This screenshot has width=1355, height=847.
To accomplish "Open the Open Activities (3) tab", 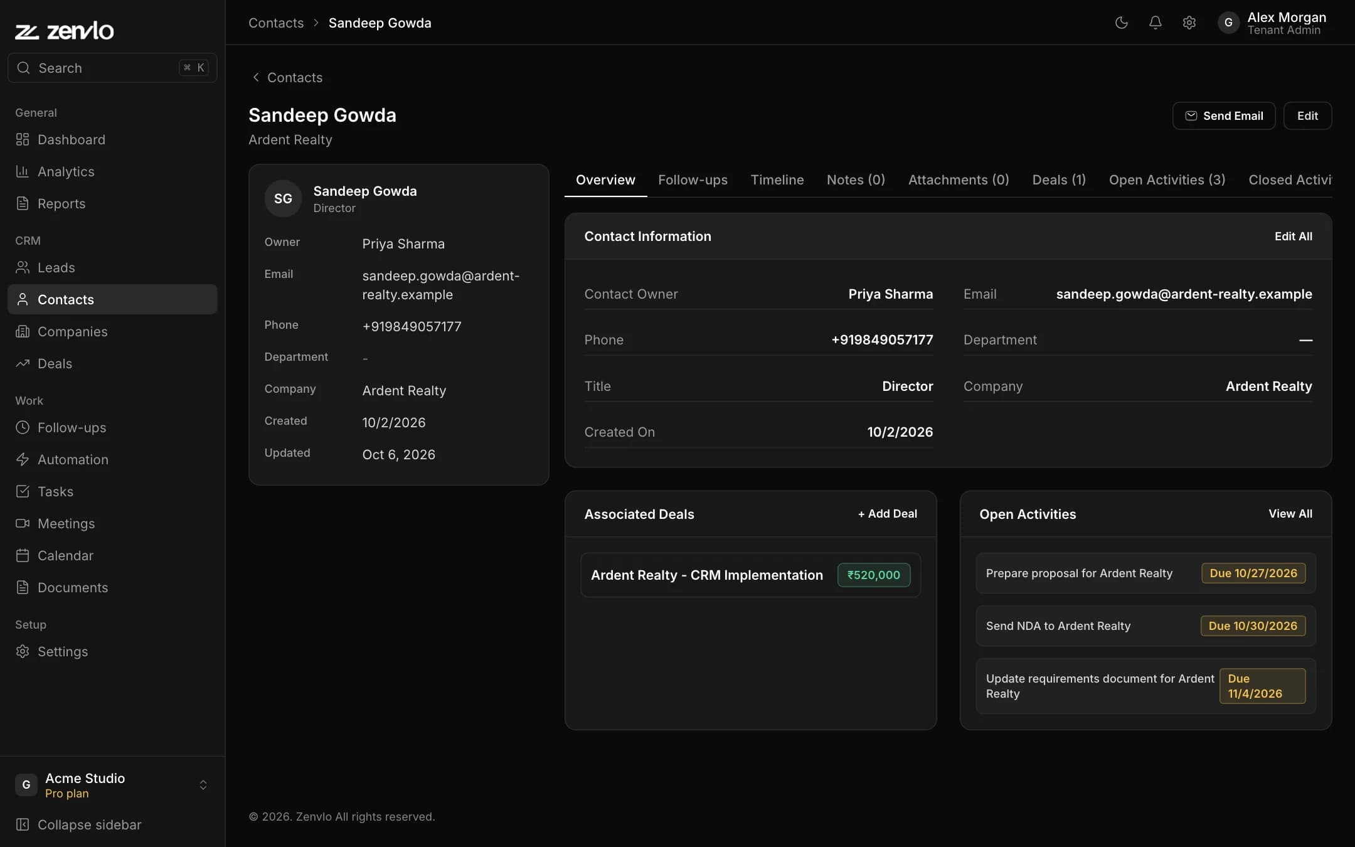I will coord(1167,180).
